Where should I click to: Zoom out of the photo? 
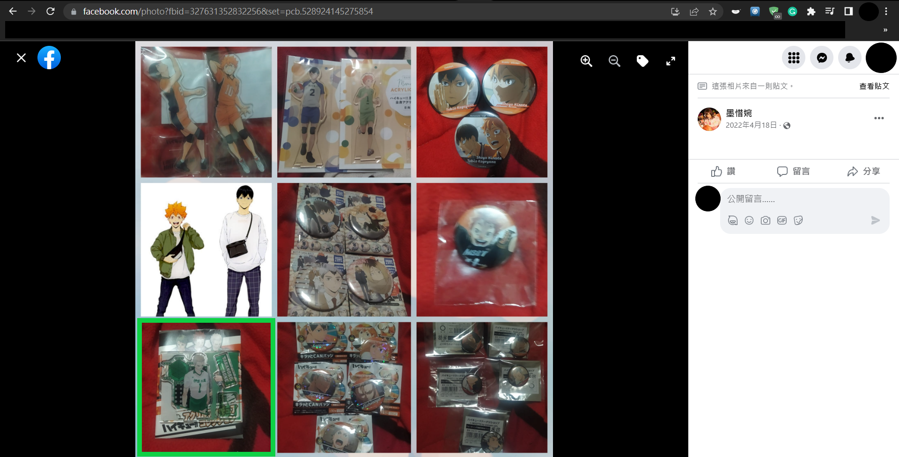(x=614, y=61)
